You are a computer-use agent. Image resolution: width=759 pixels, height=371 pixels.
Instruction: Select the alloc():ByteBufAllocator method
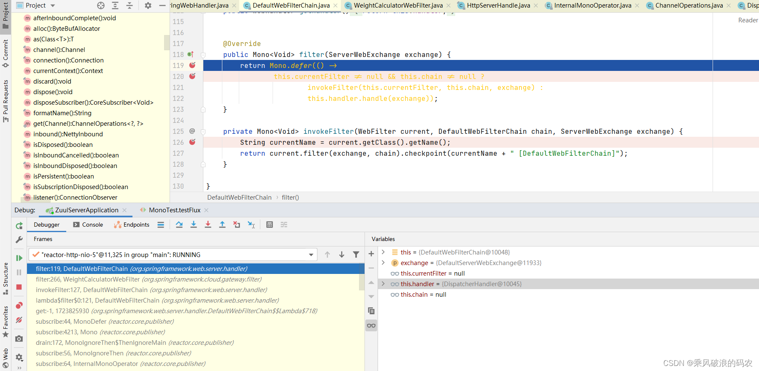[x=67, y=29]
